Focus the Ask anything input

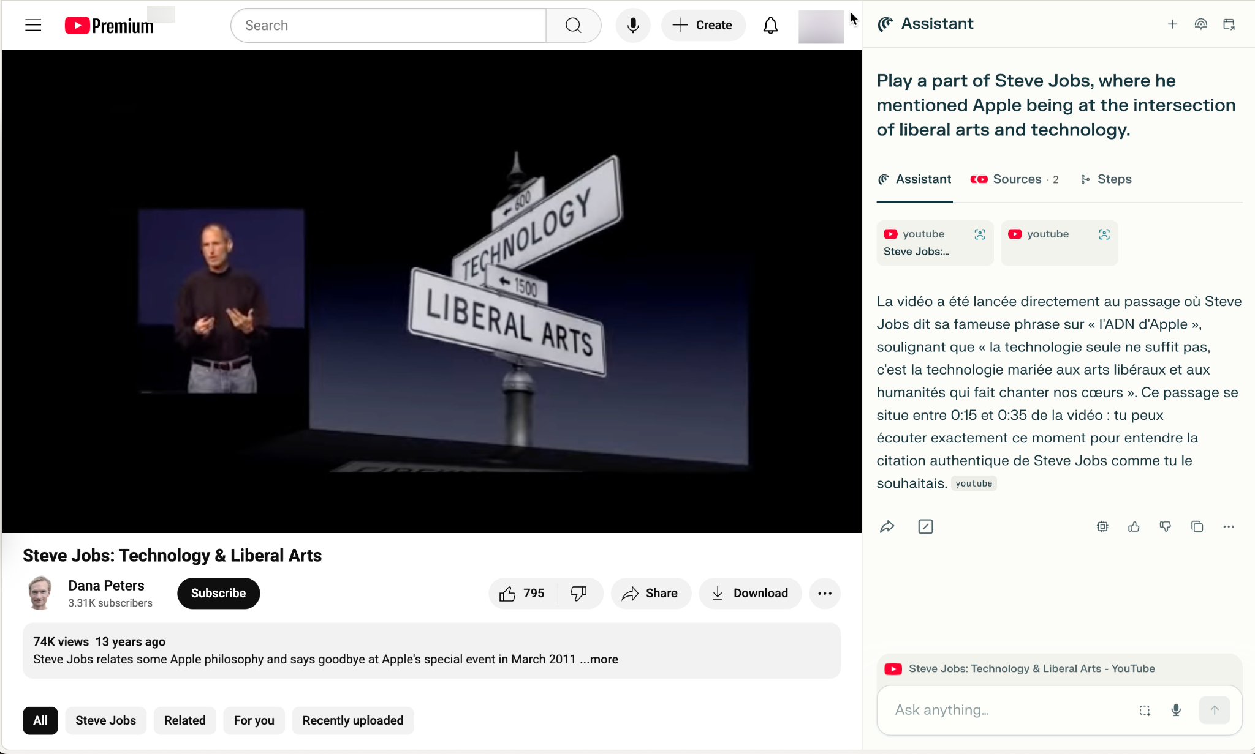1011,710
